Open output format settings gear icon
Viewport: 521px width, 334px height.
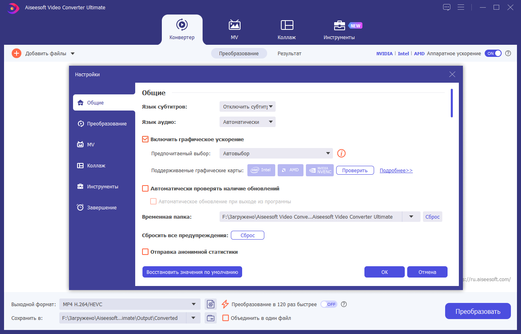point(210,304)
